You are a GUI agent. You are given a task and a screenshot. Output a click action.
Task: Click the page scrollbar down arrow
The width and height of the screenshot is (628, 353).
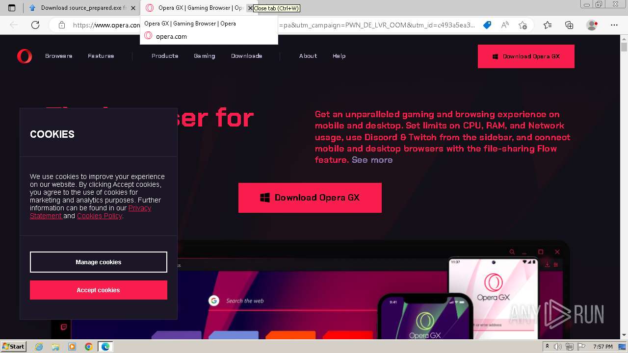[624, 335]
